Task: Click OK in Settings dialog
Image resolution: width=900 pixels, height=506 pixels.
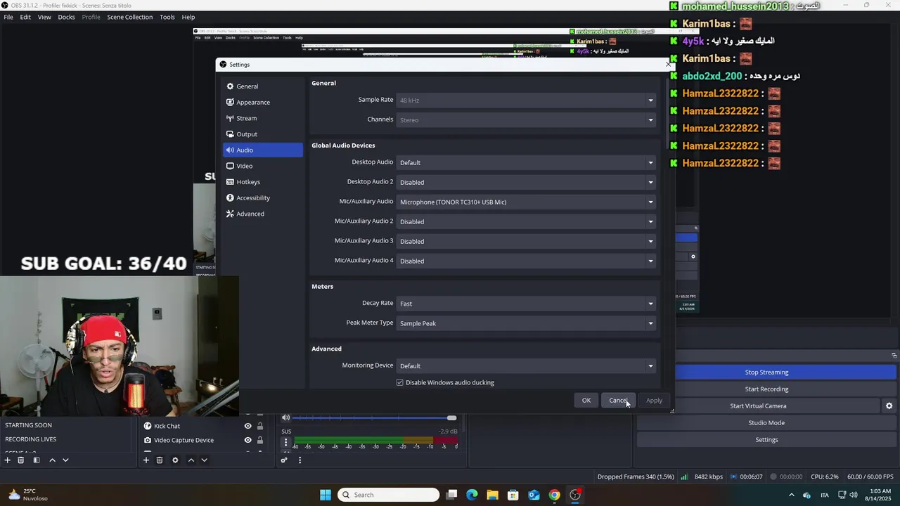Action: pos(586,401)
